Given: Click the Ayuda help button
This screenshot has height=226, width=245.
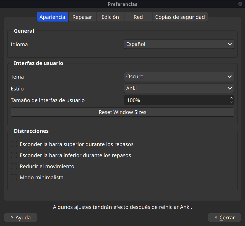Looking at the screenshot, I should [20, 217].
